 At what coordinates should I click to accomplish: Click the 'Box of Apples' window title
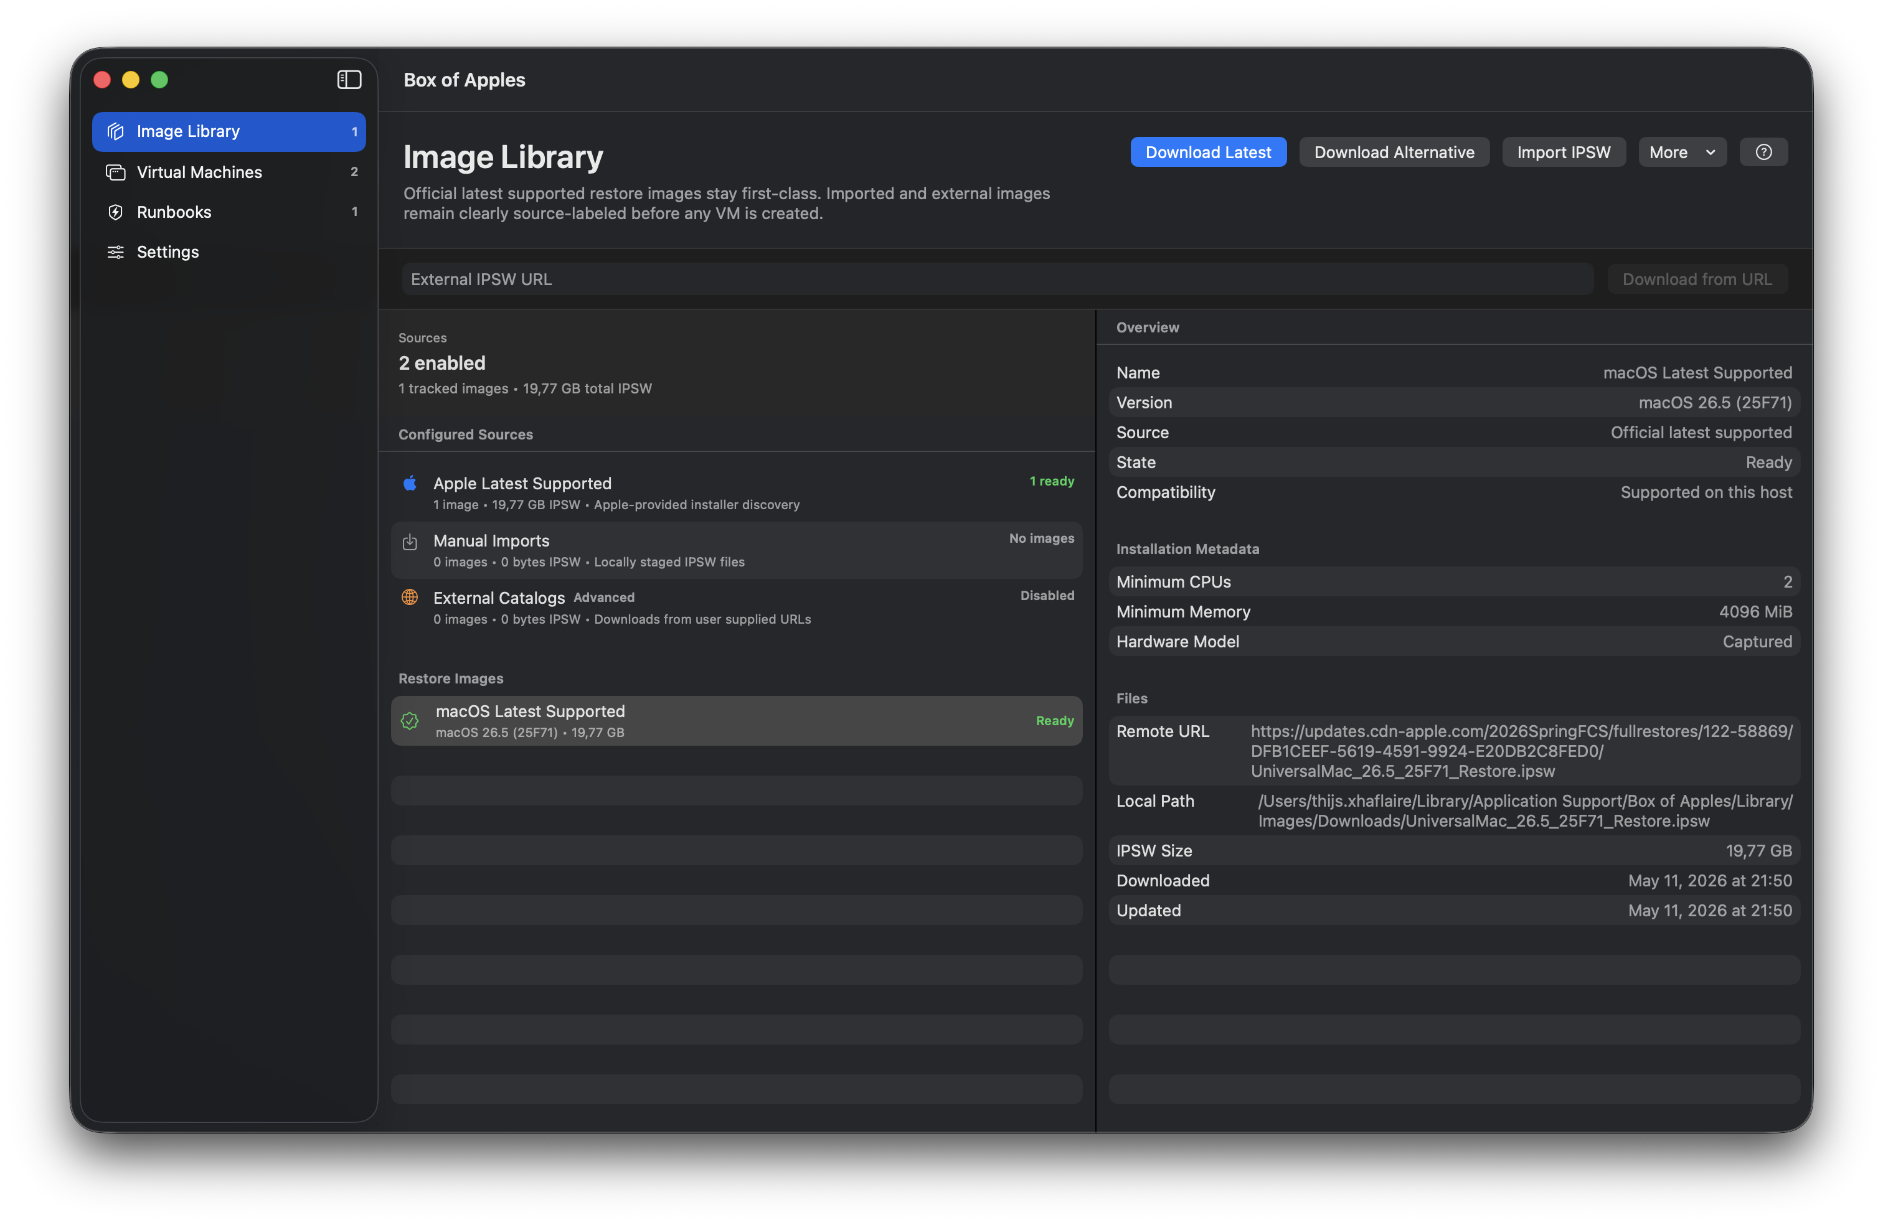click(465, 80)
